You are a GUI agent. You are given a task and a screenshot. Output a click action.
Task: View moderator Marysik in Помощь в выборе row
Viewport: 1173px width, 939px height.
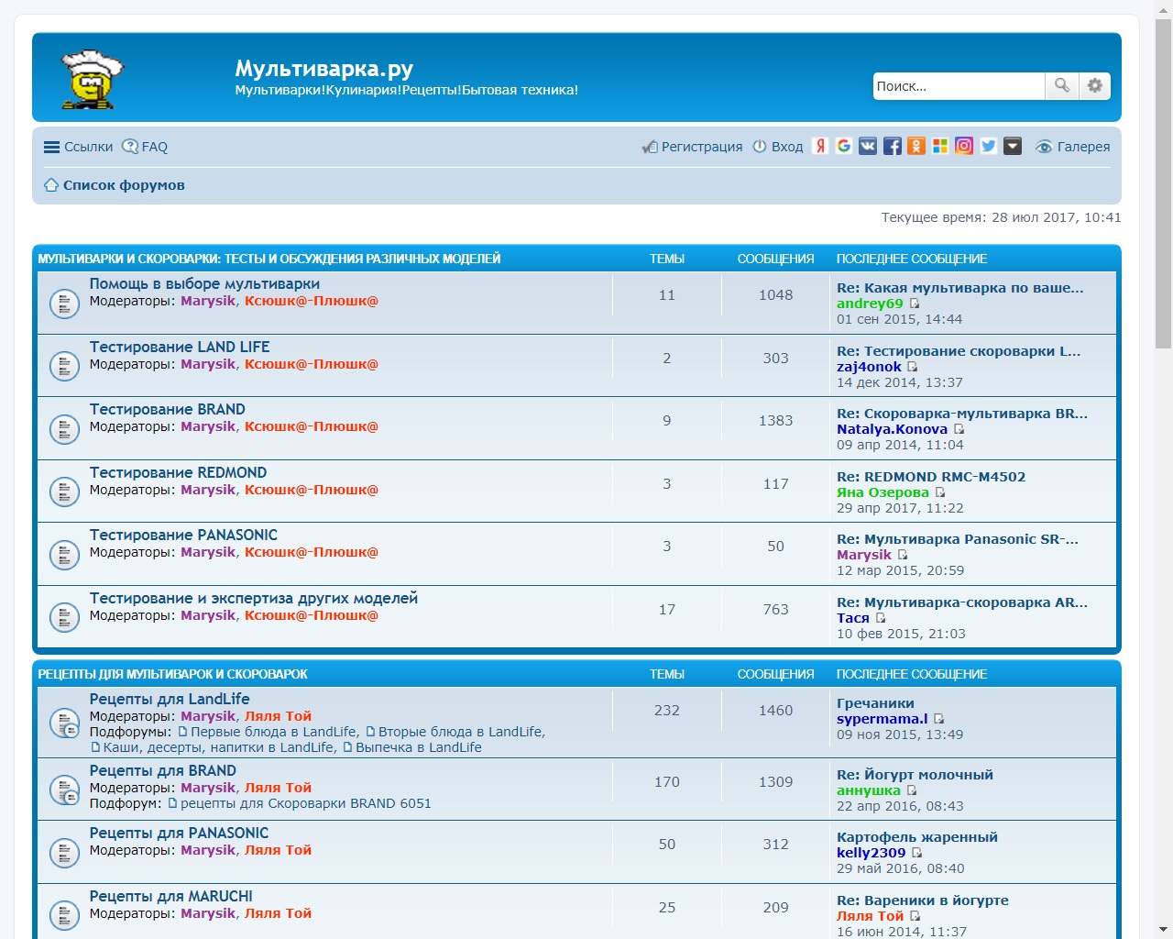click(208, 301)
